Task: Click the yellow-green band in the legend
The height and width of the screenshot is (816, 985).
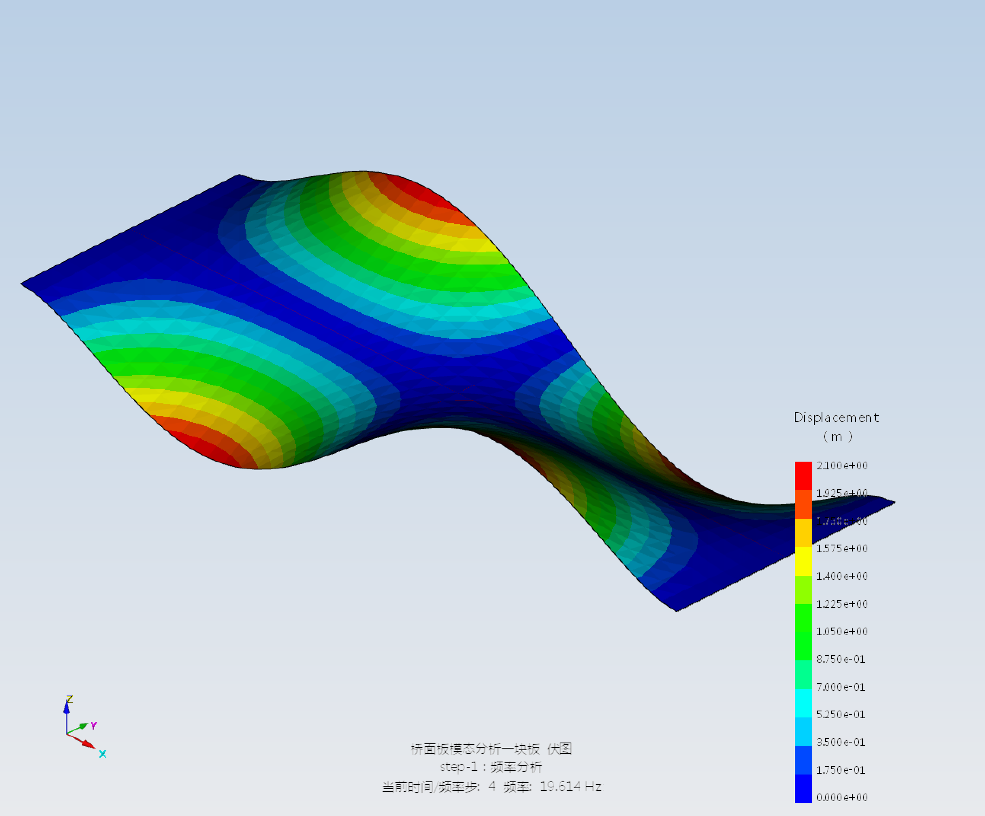Action: (x=803, y=590)
